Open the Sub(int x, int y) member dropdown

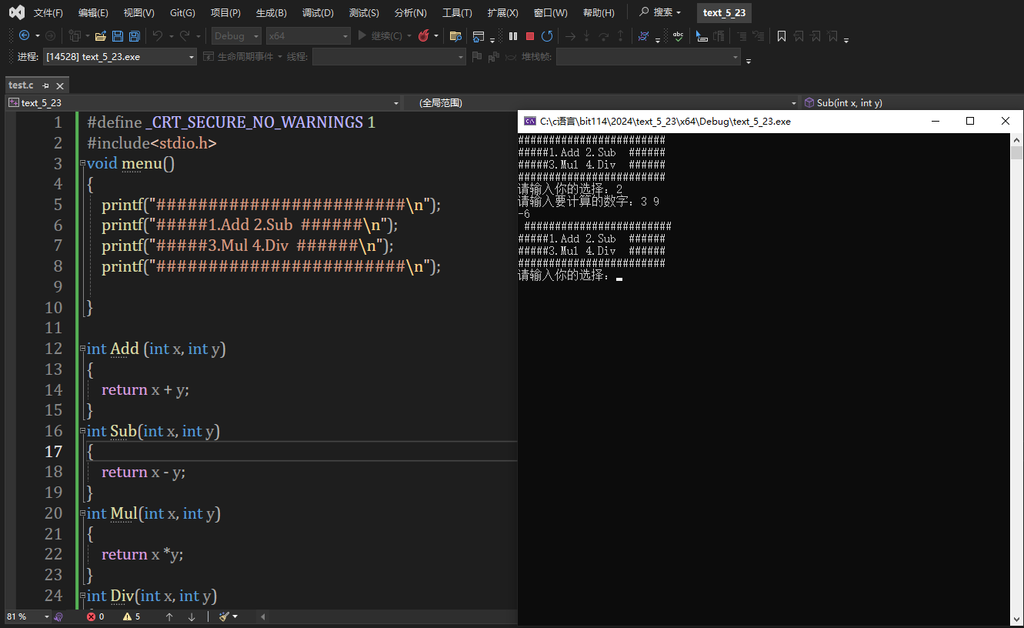click(912, 102)
